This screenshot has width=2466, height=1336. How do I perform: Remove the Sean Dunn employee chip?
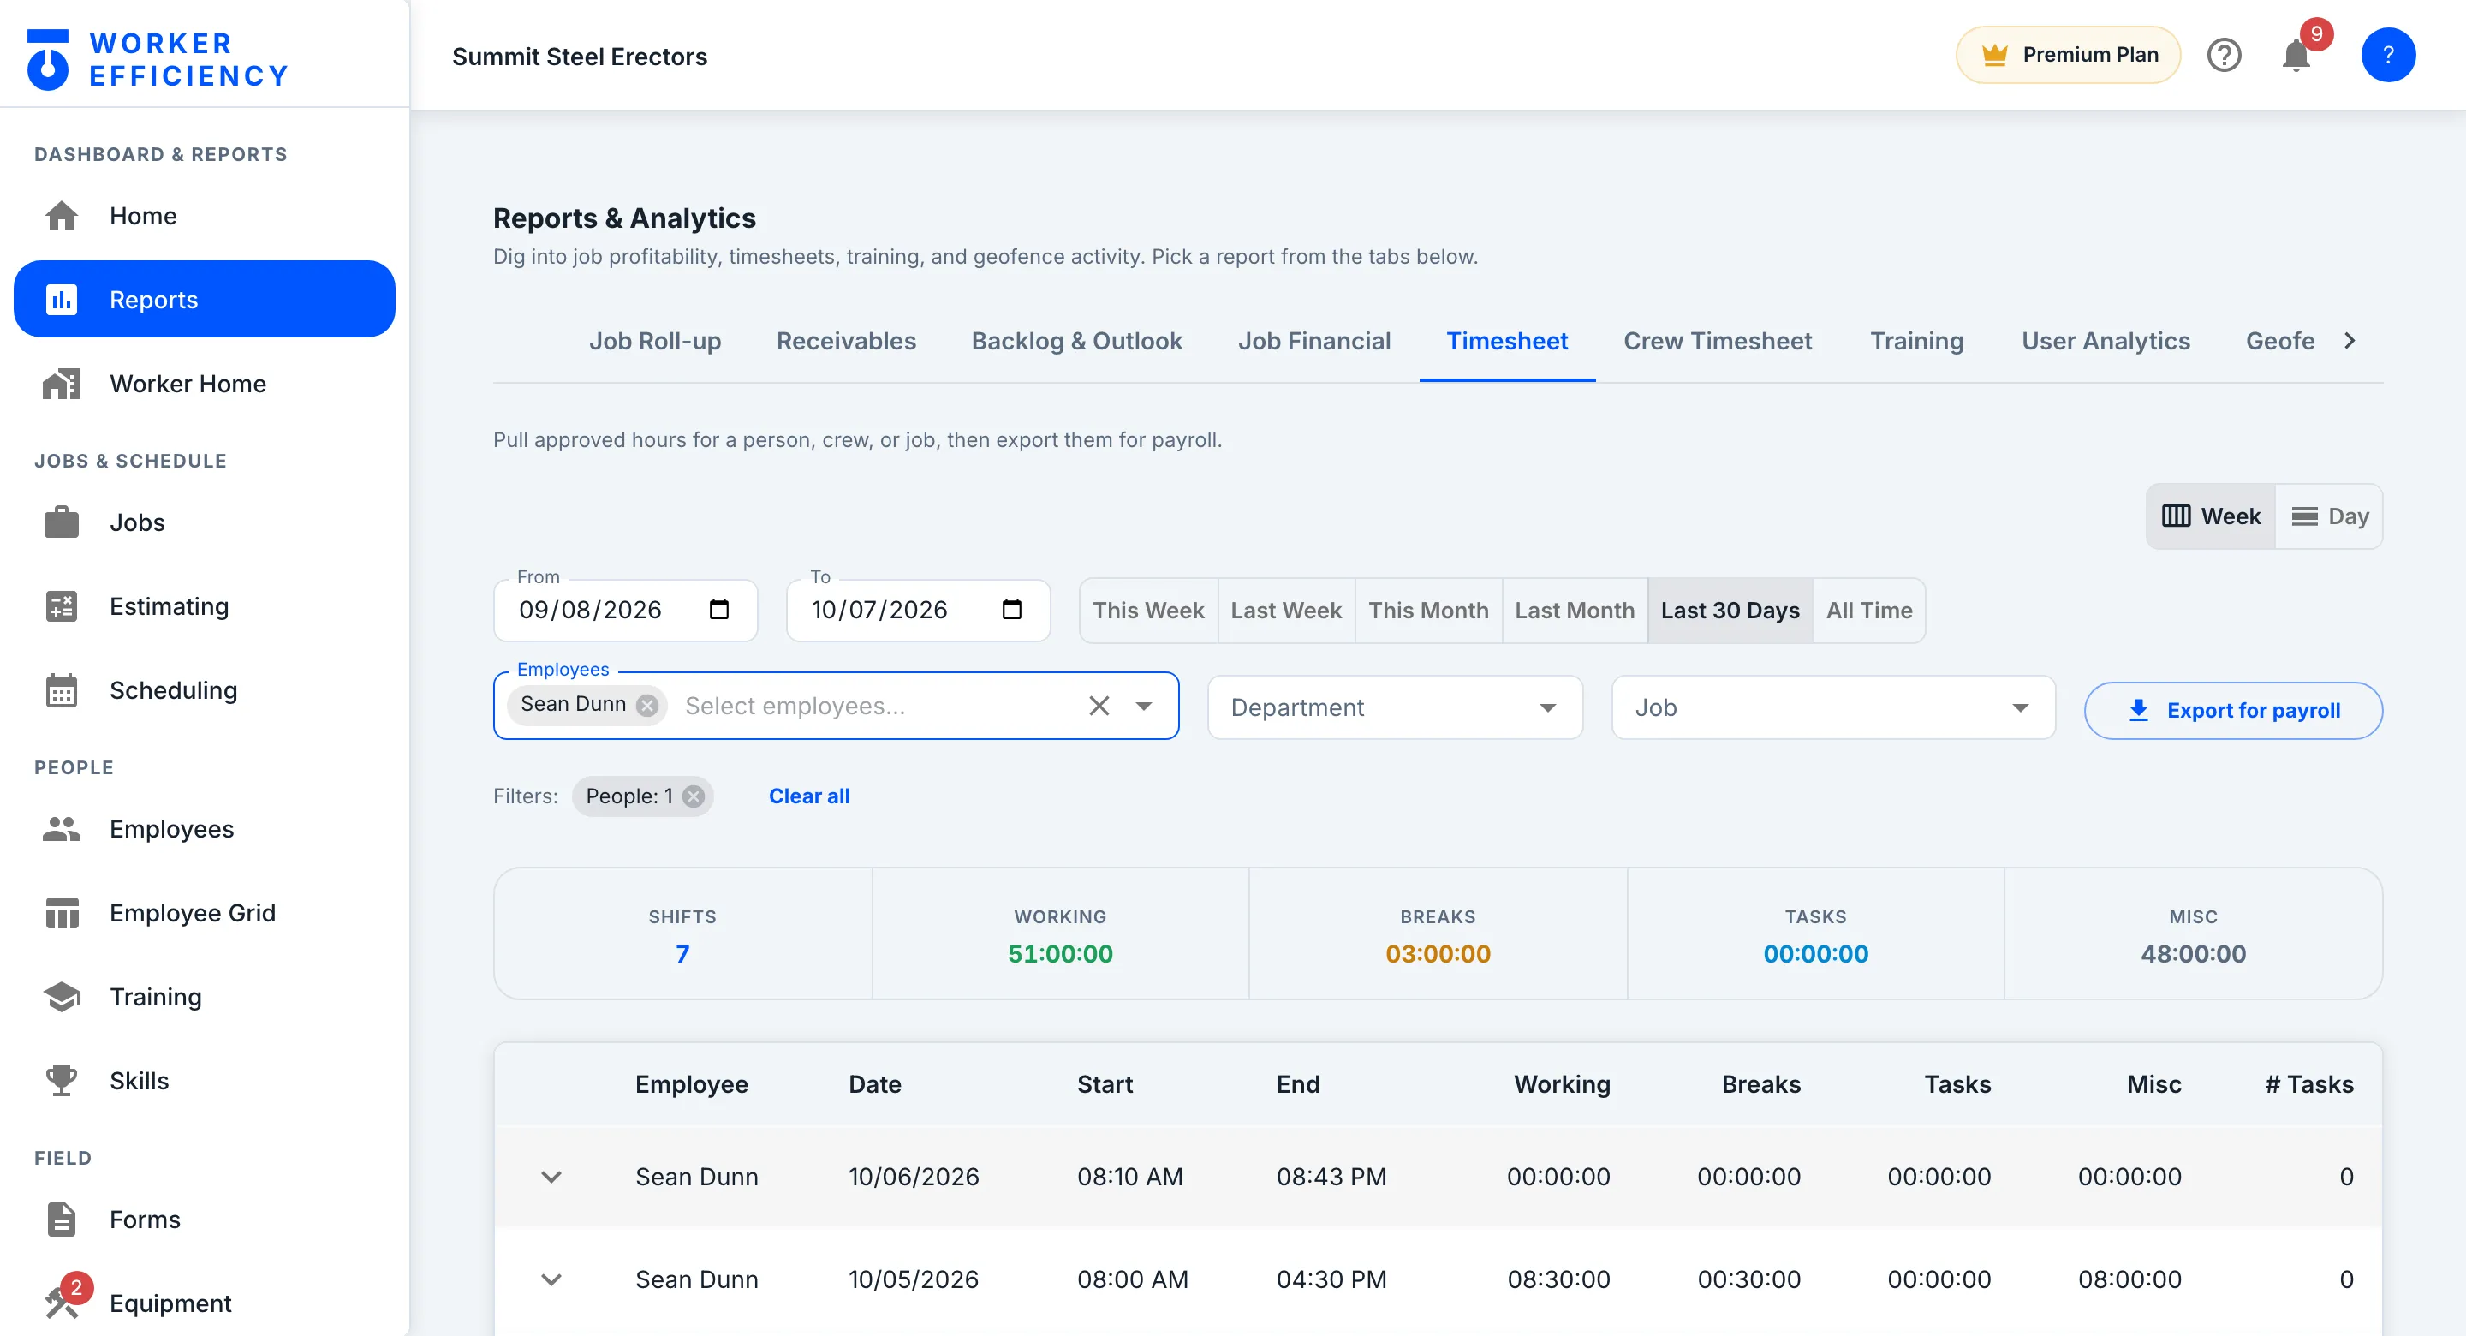[647, 705]
